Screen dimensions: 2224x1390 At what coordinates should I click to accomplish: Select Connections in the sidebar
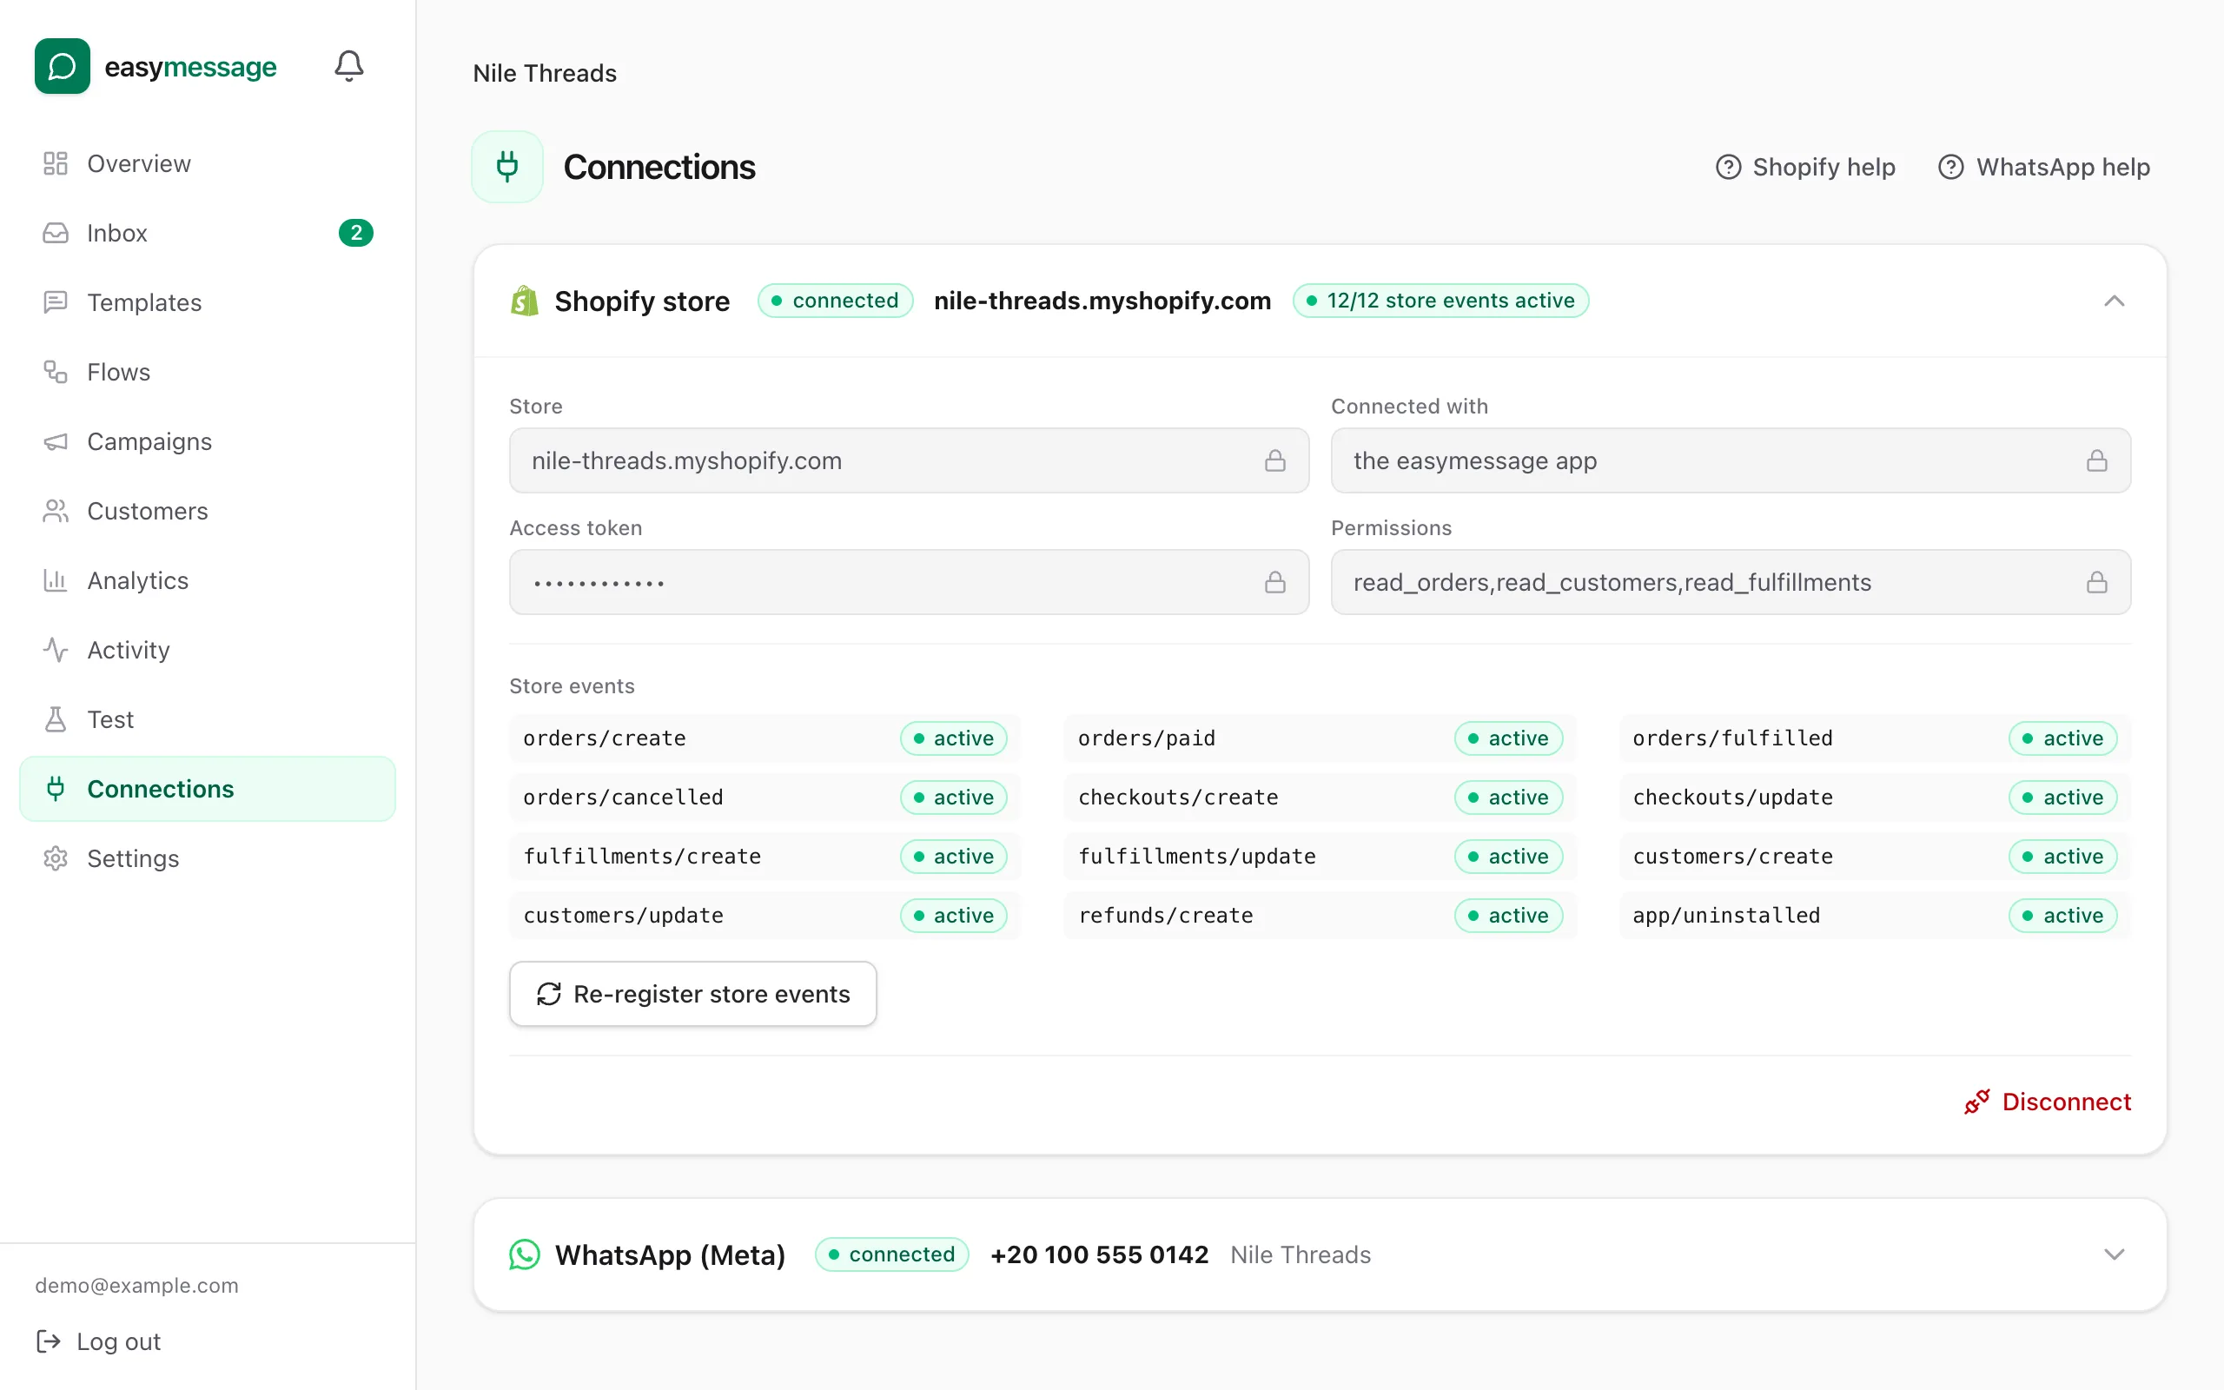[208, 789]
